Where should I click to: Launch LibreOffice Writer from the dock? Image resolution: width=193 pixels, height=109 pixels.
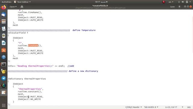[4, 43]
